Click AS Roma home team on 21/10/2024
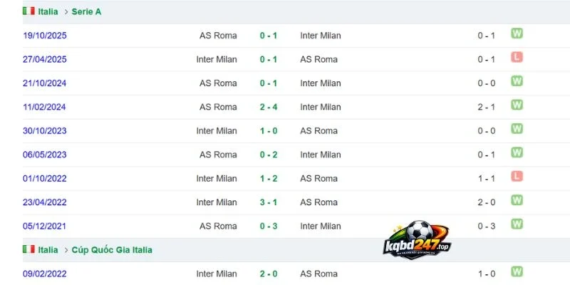 [218, 83]
